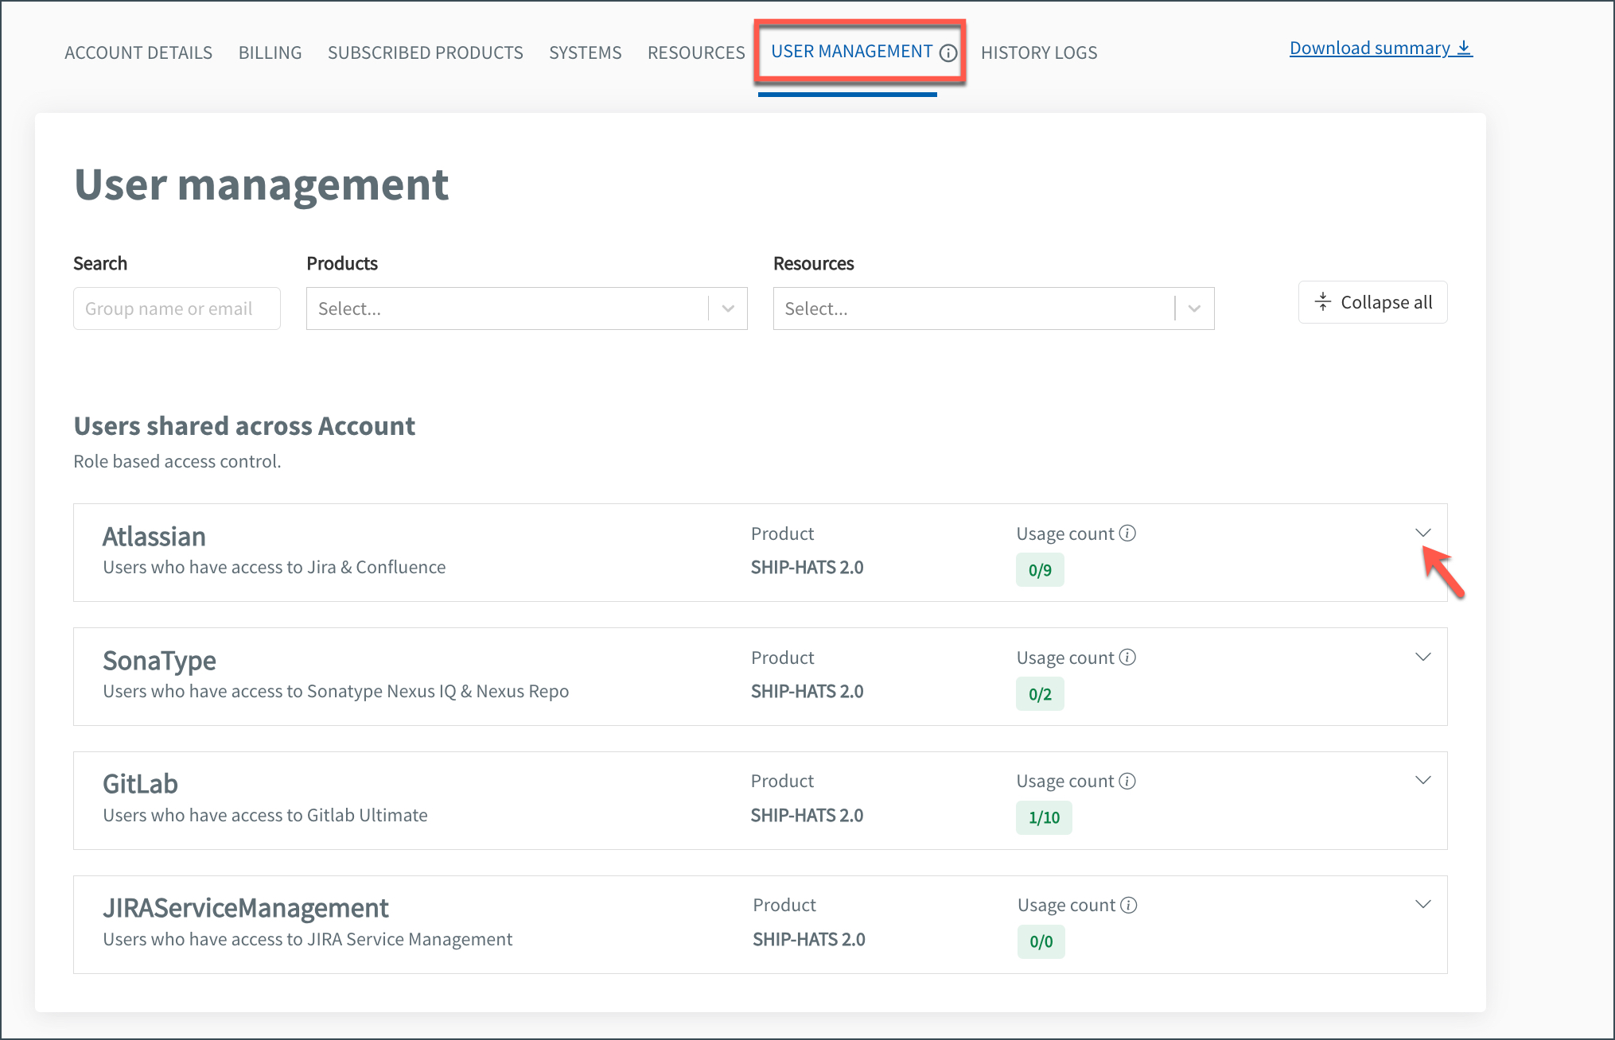The height and width of the screenshot is (1040, 1615).
Task: Click info icon beside GitLab usage count
Action: pos(1127,781)
